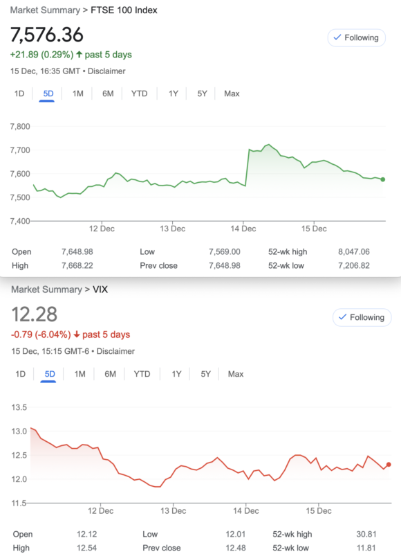Click VIX High value 12.54
The height and width of the screenshot is (554, 401).
point(86,548)
